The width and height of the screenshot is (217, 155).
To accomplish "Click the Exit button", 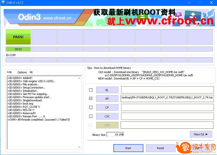I will [197, 148].
